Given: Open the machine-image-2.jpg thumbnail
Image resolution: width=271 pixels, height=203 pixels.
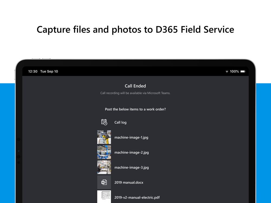Looking at the screenshot, I should pos(104,152).
